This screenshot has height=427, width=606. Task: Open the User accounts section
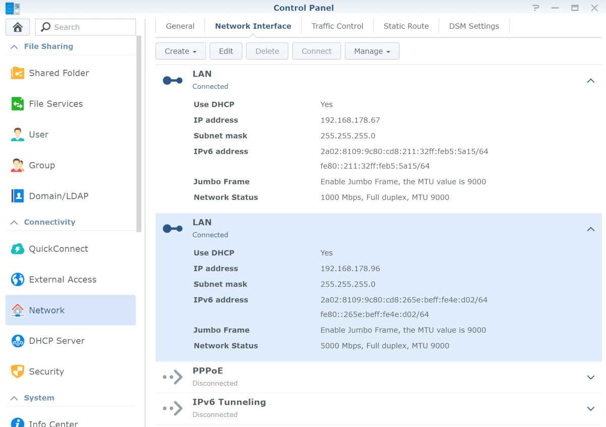click(38, 135)
